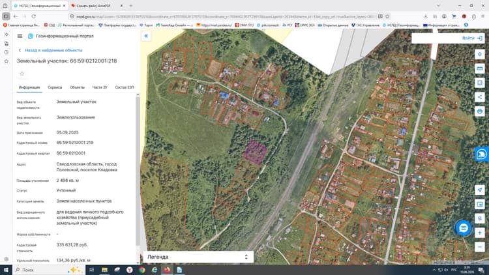This screenshot has width=489, height=275.
Task: Open Chrome from the taskbar
Action: click(x=142, y=270)
